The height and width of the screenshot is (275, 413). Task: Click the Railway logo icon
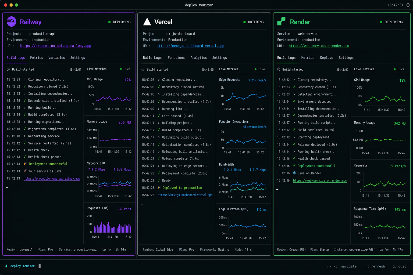tap(11, 22)
